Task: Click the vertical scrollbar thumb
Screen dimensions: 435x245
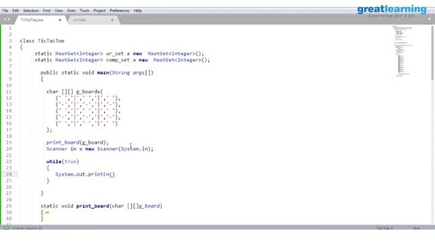Action: 433,53
